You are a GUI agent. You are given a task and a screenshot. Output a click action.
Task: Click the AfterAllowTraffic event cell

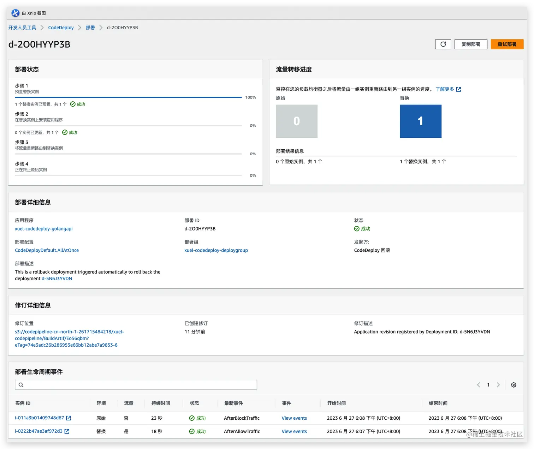[242, 431]
